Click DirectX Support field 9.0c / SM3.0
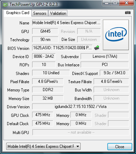 [114, 73]
